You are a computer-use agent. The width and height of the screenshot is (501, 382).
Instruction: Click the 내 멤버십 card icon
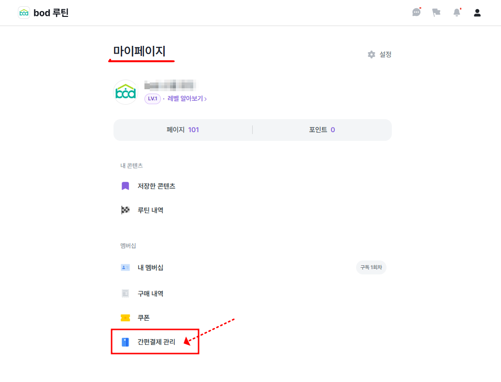click(126, 267)
